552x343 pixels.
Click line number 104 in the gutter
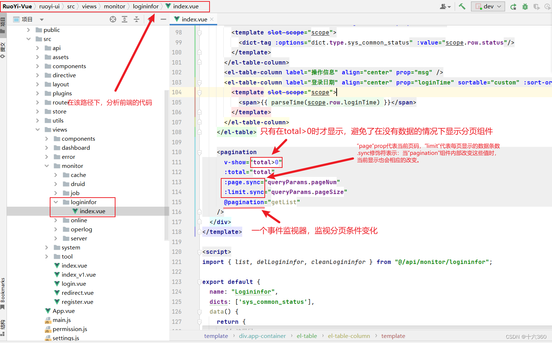177,92
